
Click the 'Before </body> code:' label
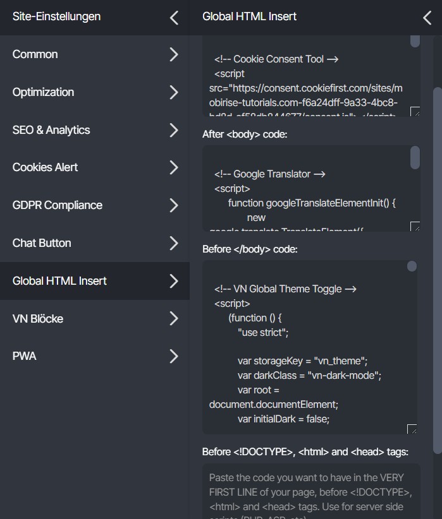[x=250, y=249]
